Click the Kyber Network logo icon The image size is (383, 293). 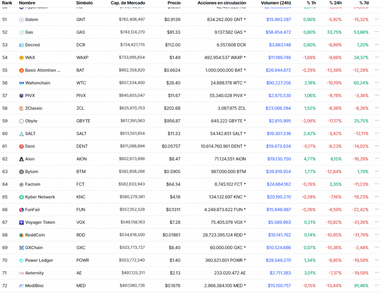[x=21, y=198]
